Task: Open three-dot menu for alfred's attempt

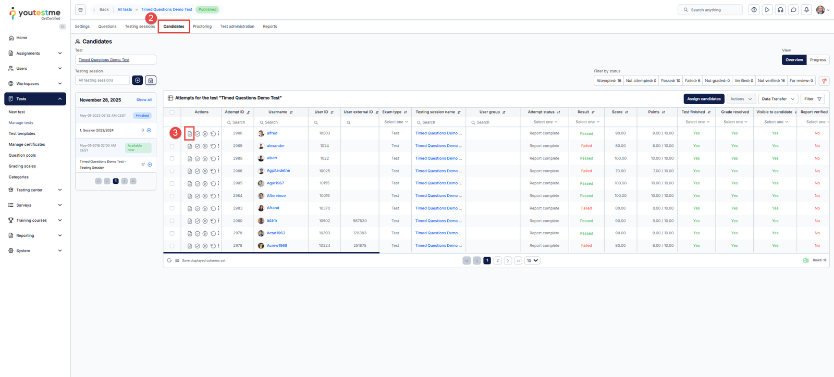Action: (x=218, y=134)
